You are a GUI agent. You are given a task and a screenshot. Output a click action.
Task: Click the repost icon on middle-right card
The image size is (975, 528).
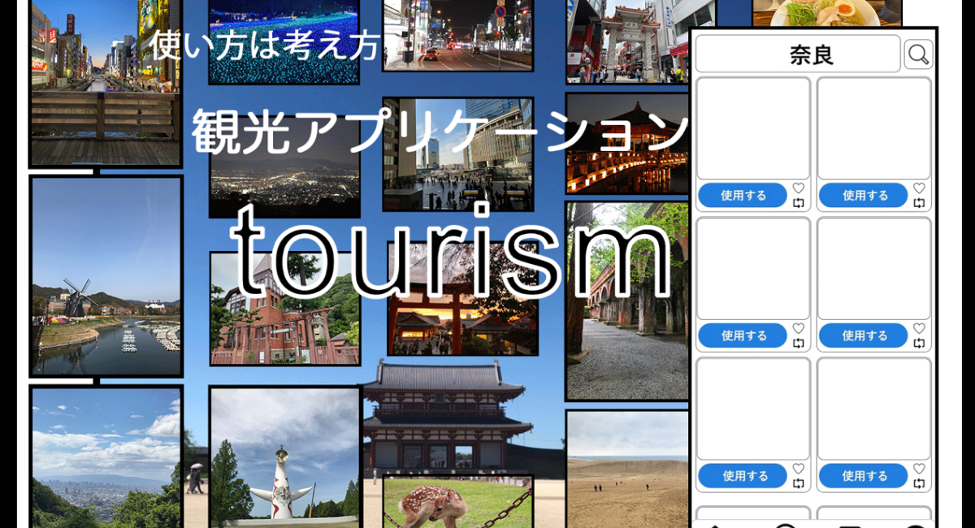tap(919, 343)
